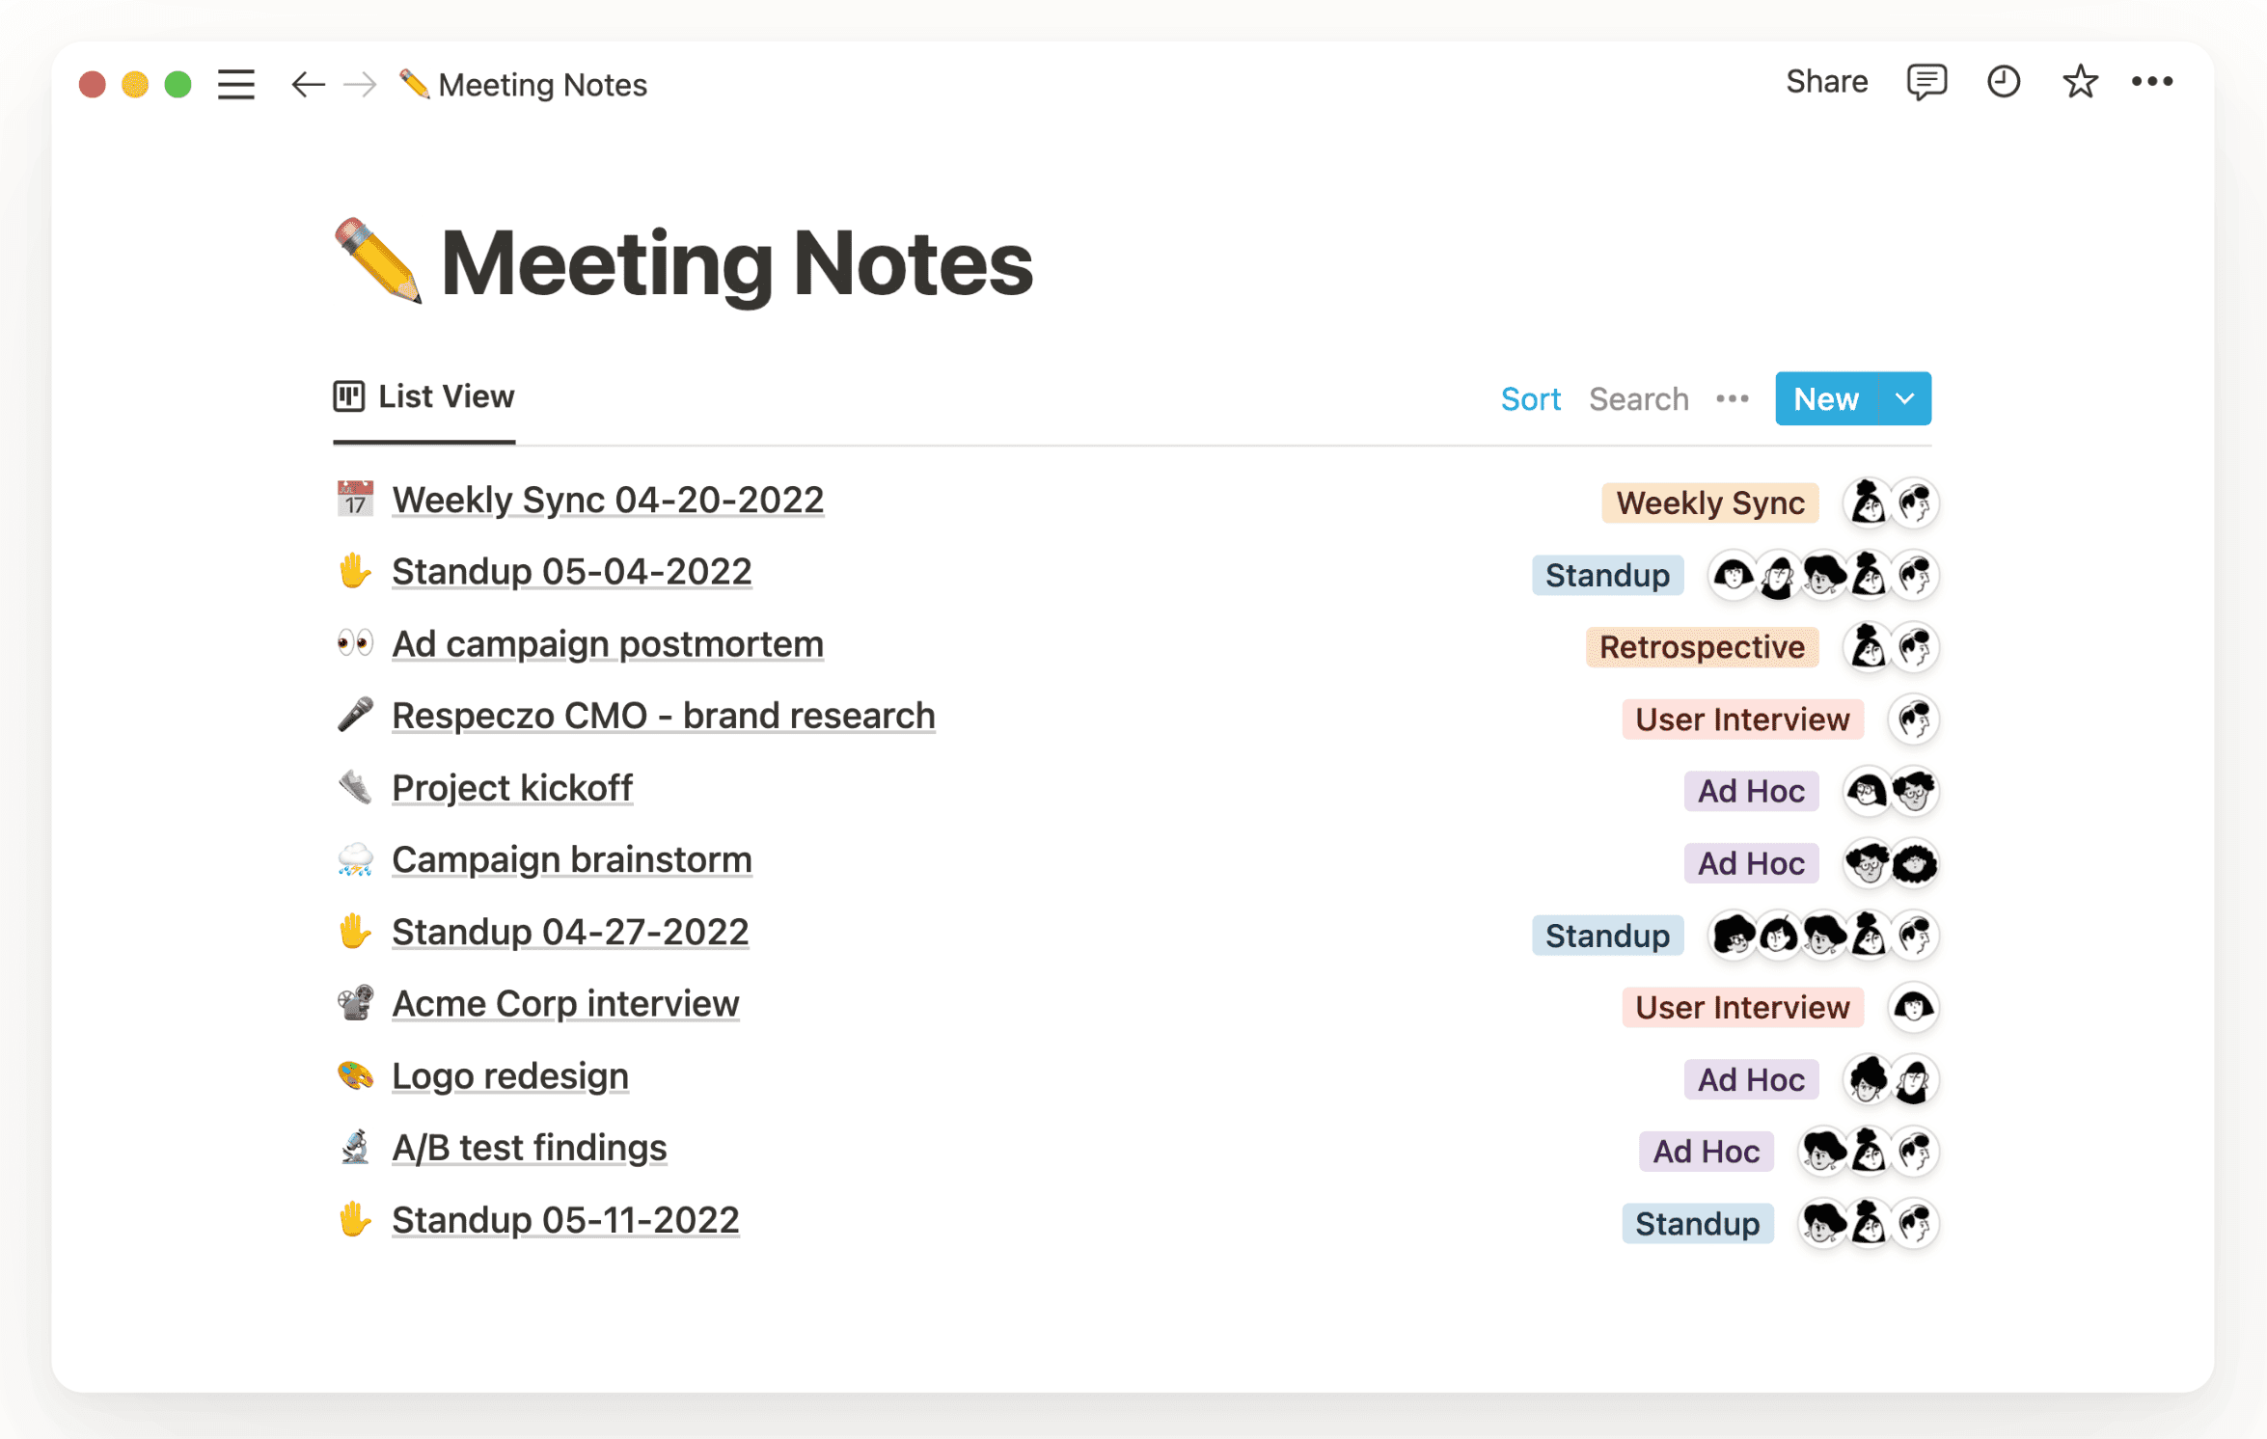Create a new entry with New button
Screen dimensions: 2267x1439
point(1826,398)
